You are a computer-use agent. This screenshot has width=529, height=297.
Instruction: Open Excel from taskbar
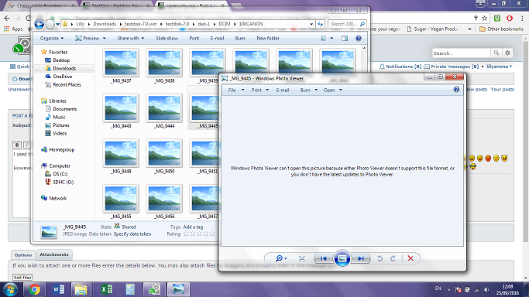point(107,289)
